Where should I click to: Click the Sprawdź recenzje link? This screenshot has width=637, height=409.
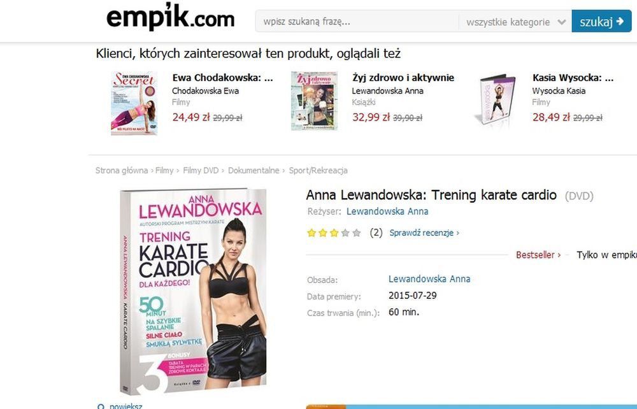pyautogui.click(x=424, y=233)
